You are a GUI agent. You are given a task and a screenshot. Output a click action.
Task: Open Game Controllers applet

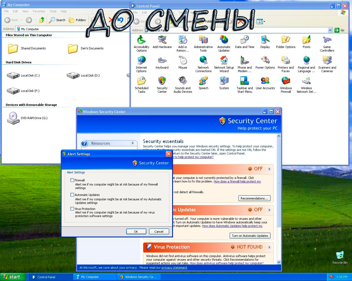pyautogui.click(x=327, y=44)
